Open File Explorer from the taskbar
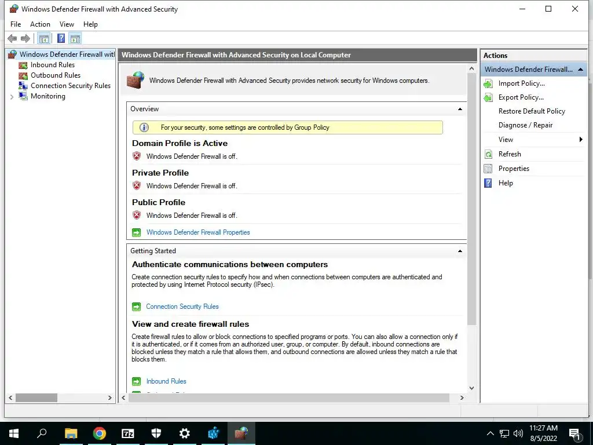This screenshot has width=593, height=445. [x=71, y=433]
